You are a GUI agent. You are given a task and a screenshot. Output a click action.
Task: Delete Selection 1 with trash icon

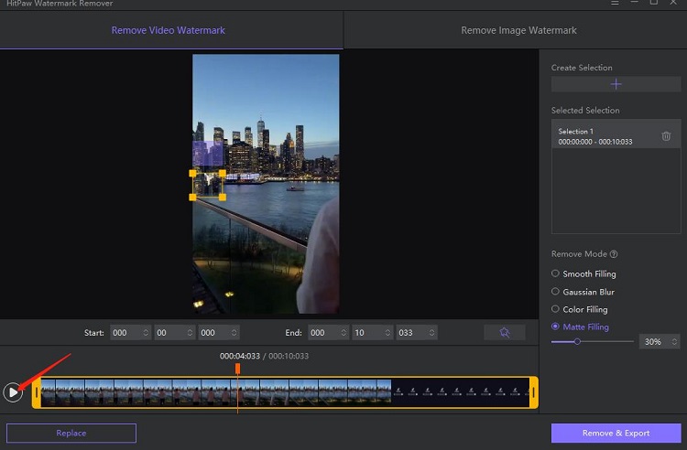click(x=666, y=136)
